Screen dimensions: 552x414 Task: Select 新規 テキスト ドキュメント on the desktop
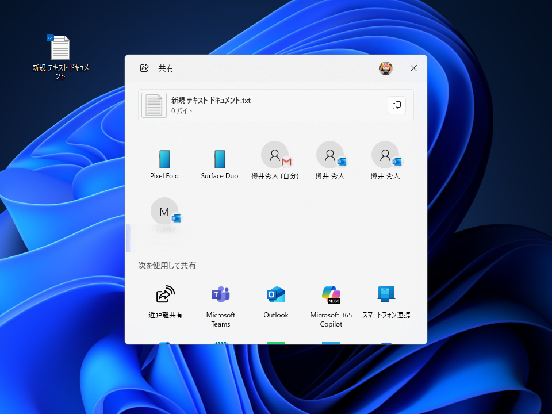coord(60,48)
